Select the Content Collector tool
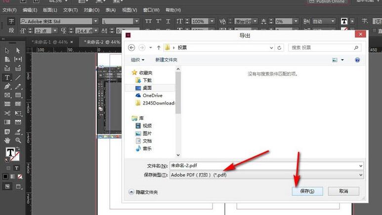This screenshot has height=215, width=382. click(7, 68)
